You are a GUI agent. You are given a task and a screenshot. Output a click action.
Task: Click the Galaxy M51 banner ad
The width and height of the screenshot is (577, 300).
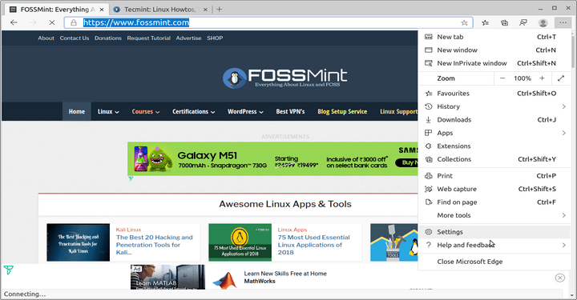(272, 158)
